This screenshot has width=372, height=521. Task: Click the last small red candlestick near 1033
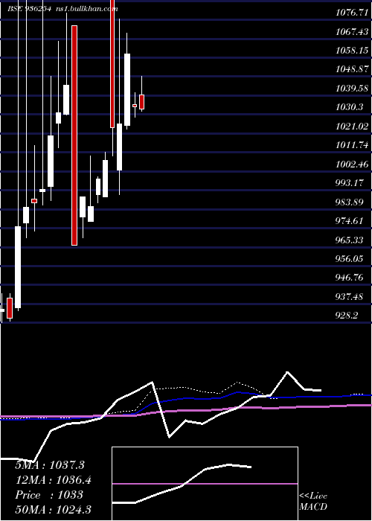[142, 102]
